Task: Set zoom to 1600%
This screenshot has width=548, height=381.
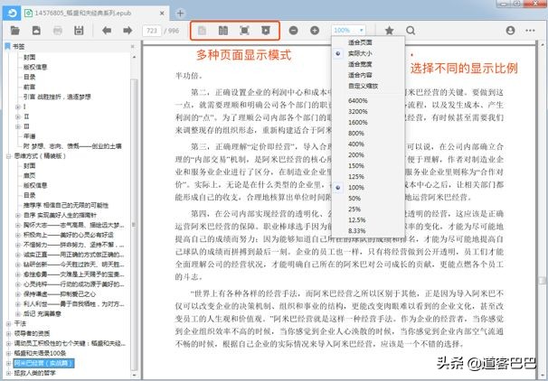Action: [357, 123]
